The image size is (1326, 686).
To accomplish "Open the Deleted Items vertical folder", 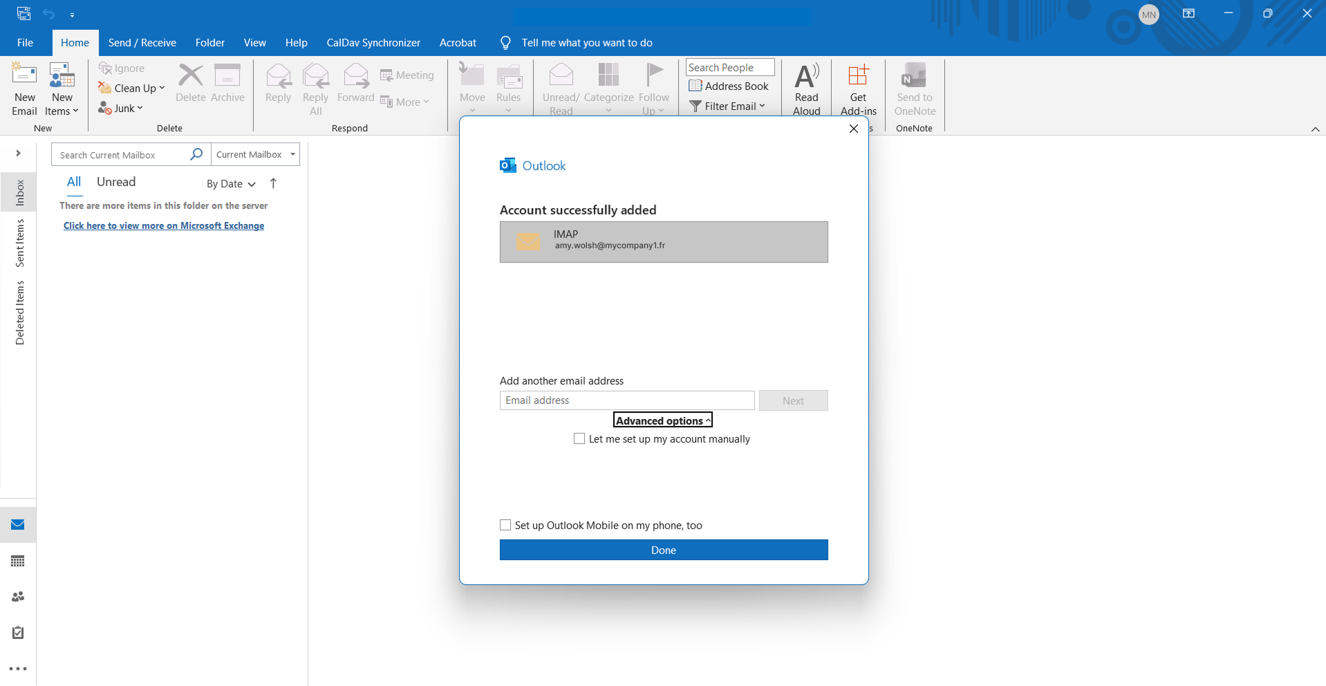I will (x=19, y=313).
